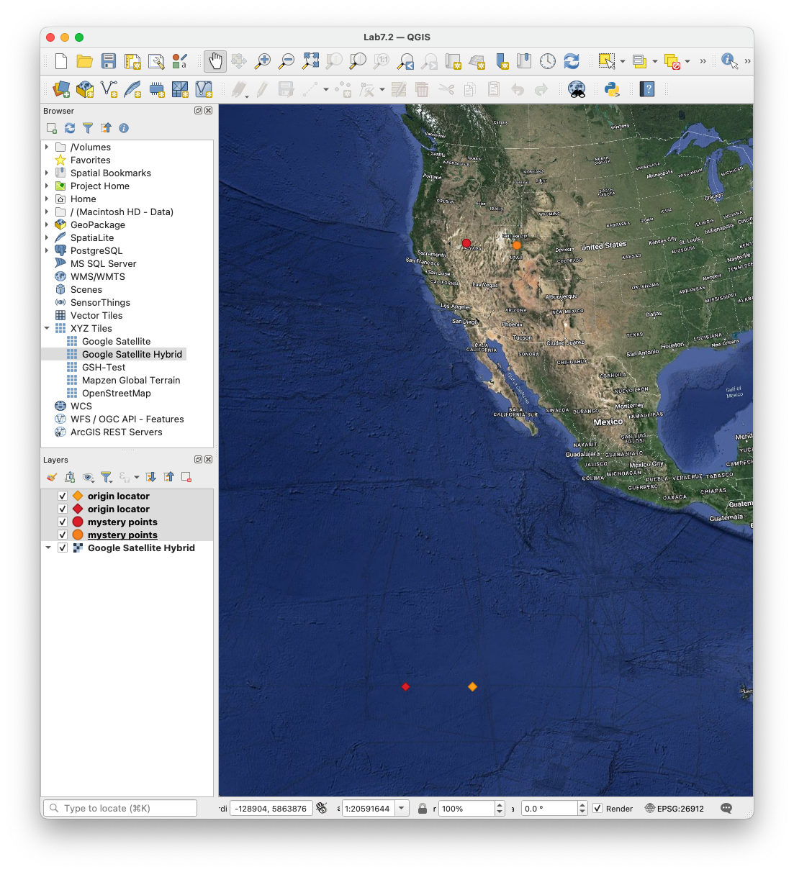Collapse the Google Satellite Hybrid layer legend
Screen dimensions: 794x872
(x=48, y=548)
